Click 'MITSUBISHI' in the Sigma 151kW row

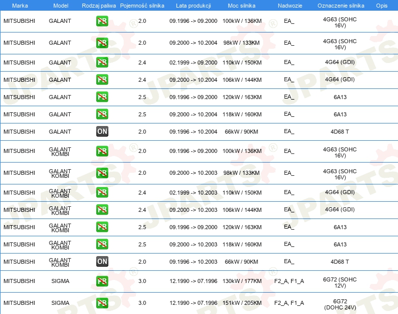point(19,303)
